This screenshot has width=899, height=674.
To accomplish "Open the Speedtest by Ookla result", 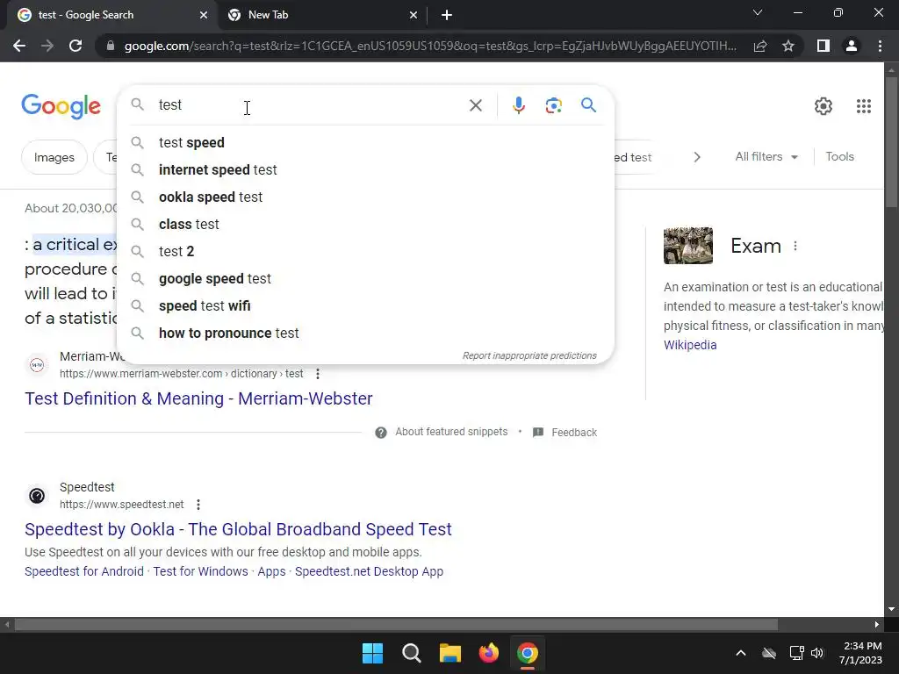I will (238, 529).
